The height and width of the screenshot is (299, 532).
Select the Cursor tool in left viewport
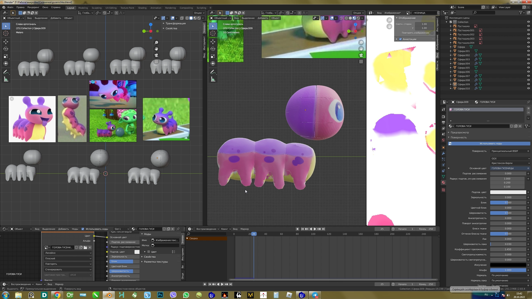coord(6,33)
